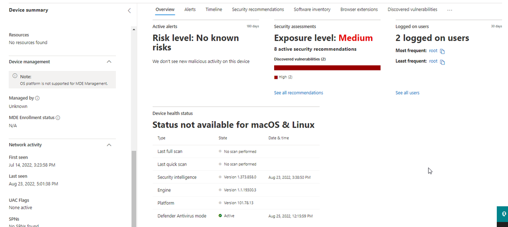Click UAC Flags None active value
The height and width of the screenshot is (227, 508).
pyautogui.click(x=20, y=208)
